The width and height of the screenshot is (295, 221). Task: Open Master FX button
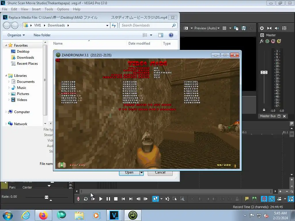pos(262,41)
